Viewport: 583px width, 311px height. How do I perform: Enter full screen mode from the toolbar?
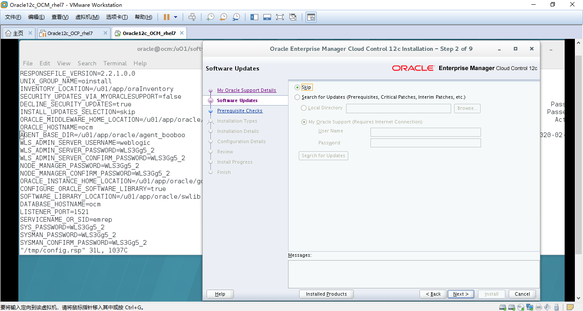pyautogui.click(x=280, y=17)
